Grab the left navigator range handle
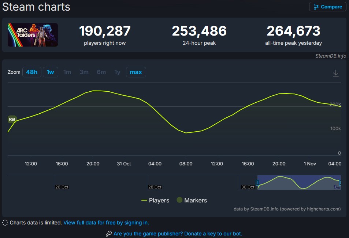349x238 pixels. (258, 182)
